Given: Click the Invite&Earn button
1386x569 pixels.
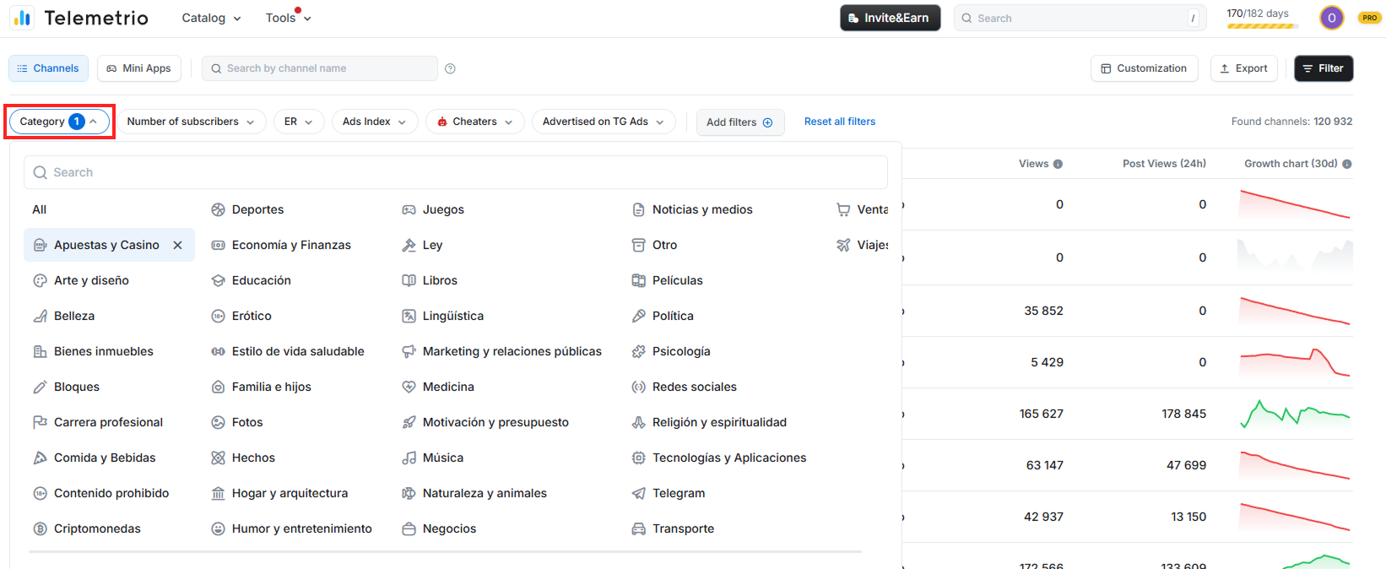Looking at the screenshot, I should [889, 18].
